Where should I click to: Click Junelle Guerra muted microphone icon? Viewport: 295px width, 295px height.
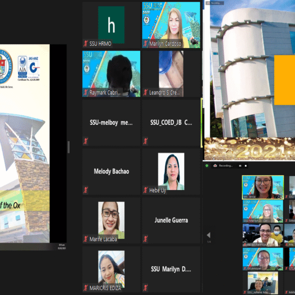[146, 239]
